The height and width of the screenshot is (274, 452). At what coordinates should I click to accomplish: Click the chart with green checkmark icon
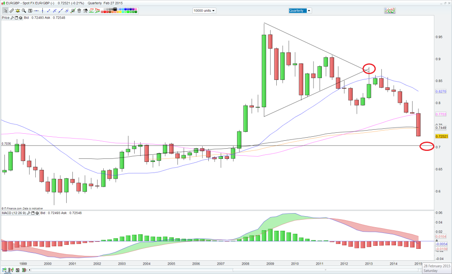coord(73,11)
